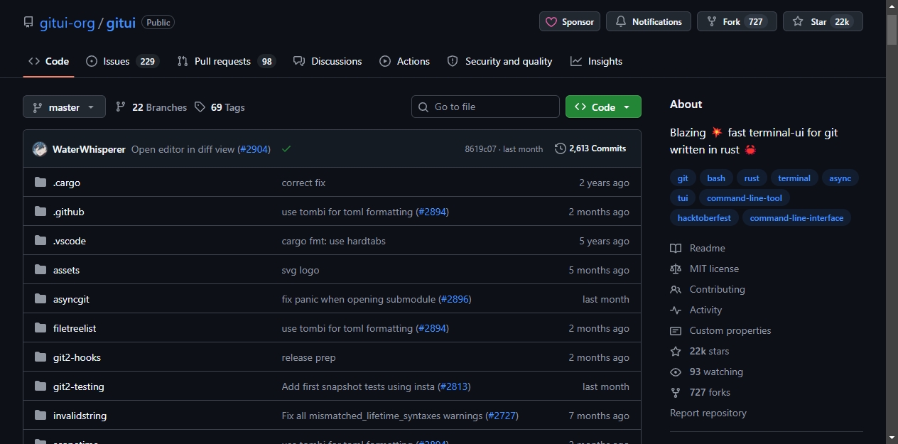Screen dimensions: 898x444
Task: Open the Readme link
Action: click(x=698, y=248)
